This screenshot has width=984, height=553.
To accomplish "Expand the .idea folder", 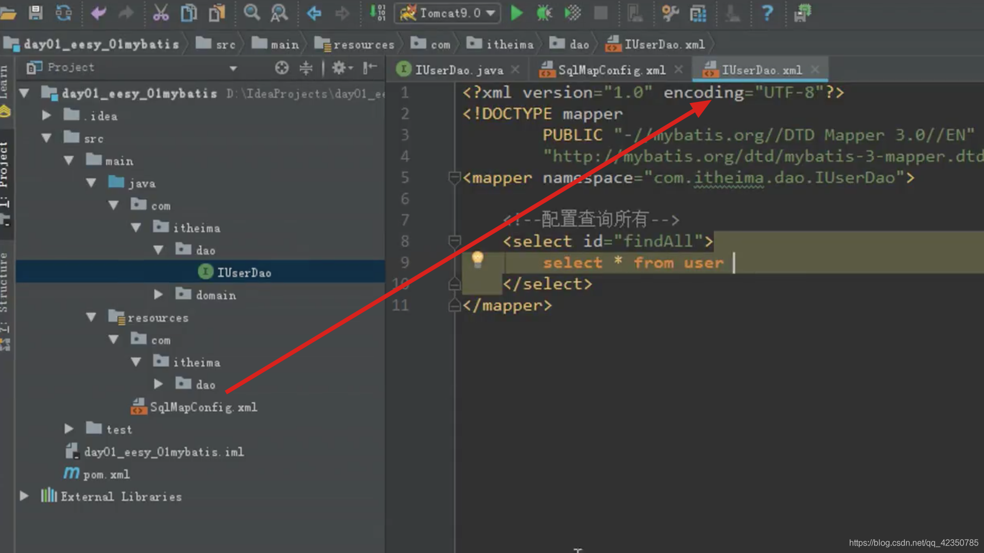I will coord(47,115).
